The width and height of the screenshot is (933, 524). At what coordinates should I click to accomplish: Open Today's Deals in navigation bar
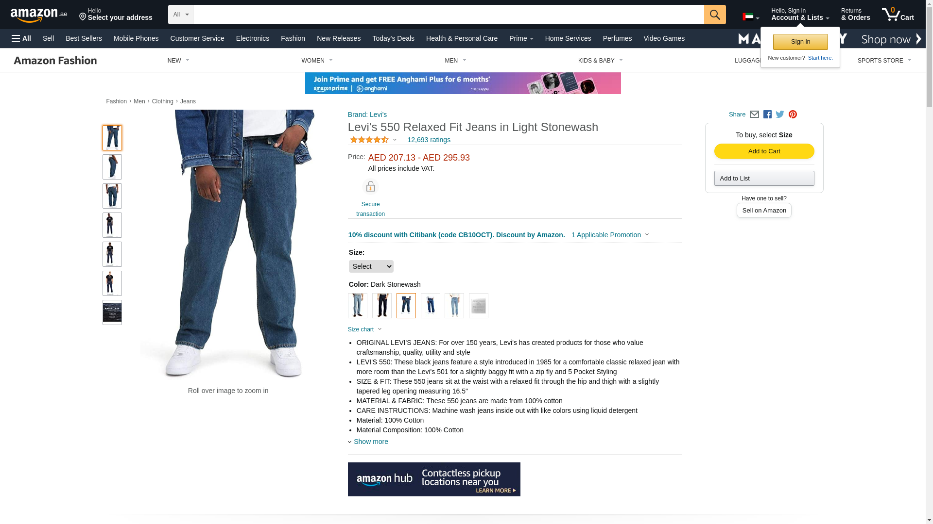click(x=394, y=38)
